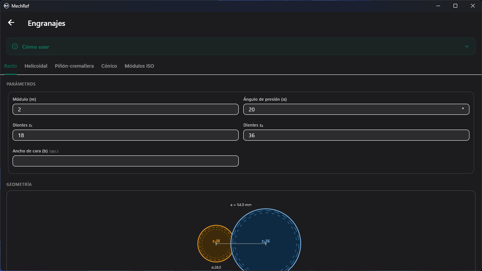482x271 pixels.
Task: Open the Módulos ISO tab
Action: pyautogui.click(x=139, y=66)
